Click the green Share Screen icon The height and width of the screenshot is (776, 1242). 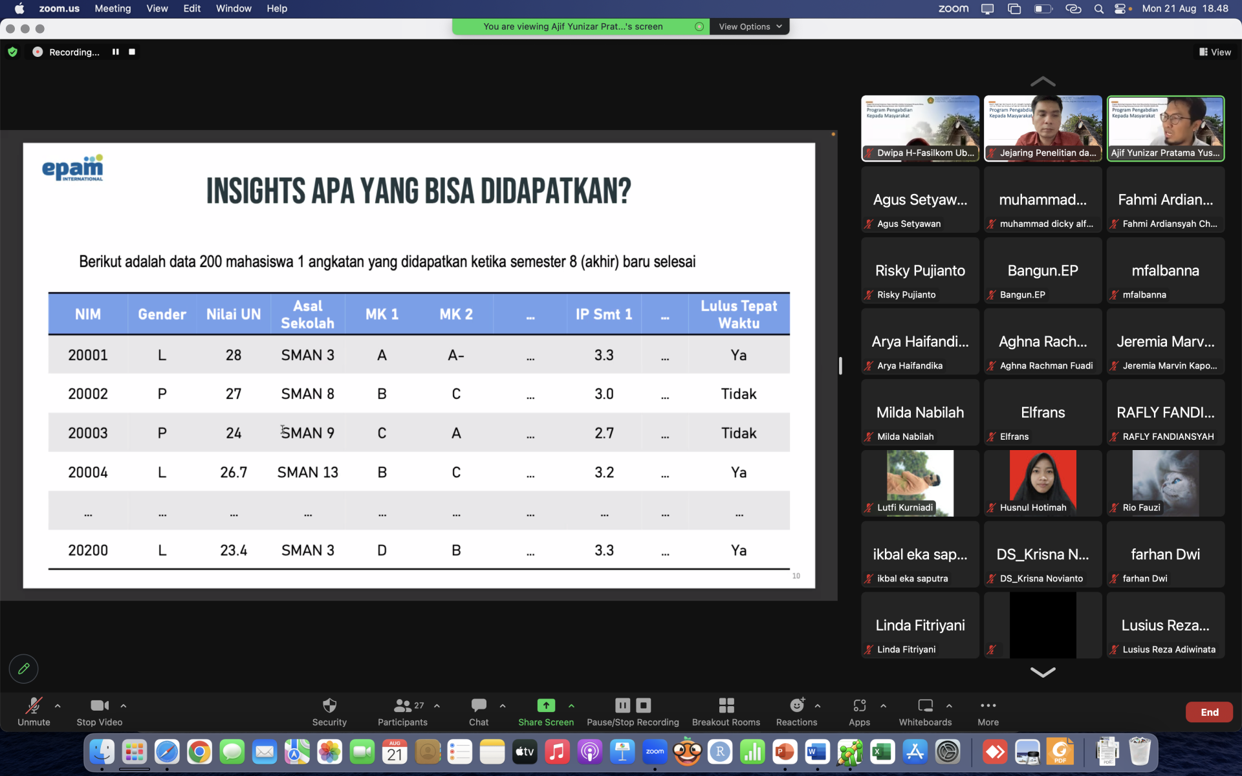click(546, 705)
